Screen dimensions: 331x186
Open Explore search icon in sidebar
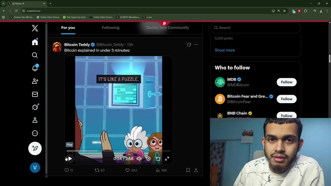coord(35,55)
